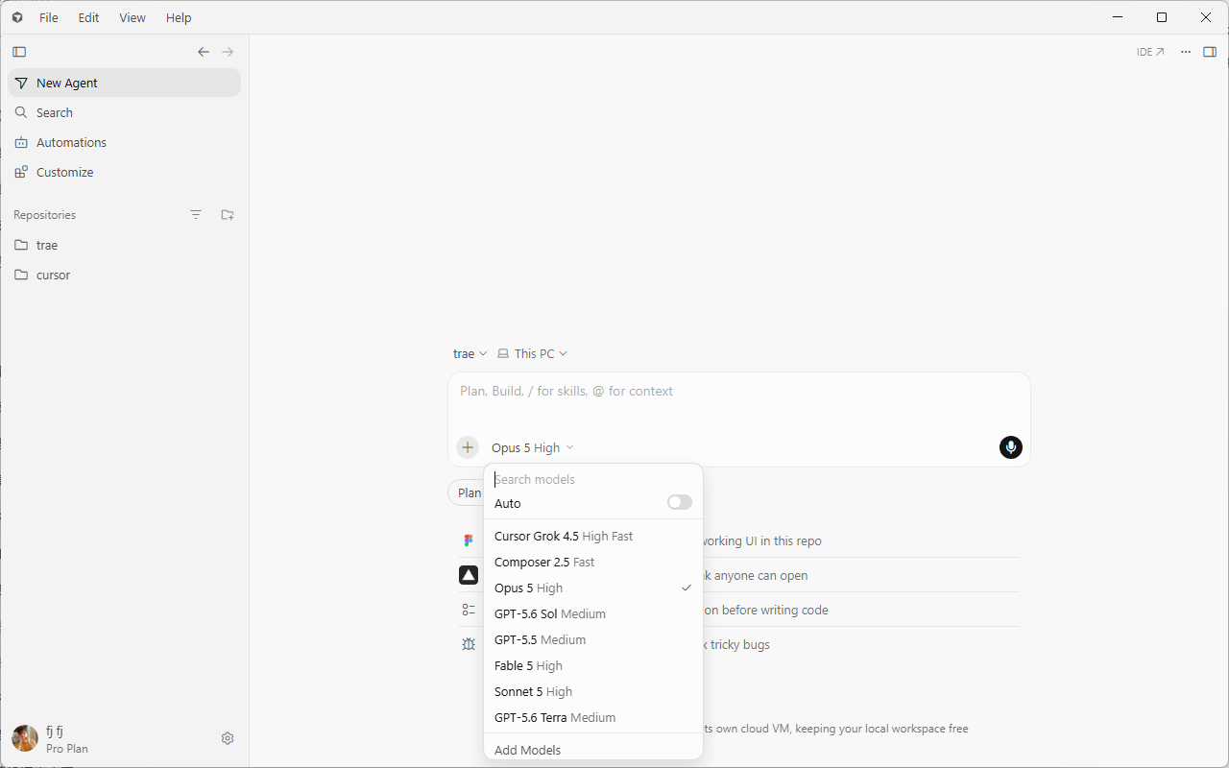This screenshot has height=768, width=1229.
Task: Click the Search magnifier icon
Action: (21, 112)
